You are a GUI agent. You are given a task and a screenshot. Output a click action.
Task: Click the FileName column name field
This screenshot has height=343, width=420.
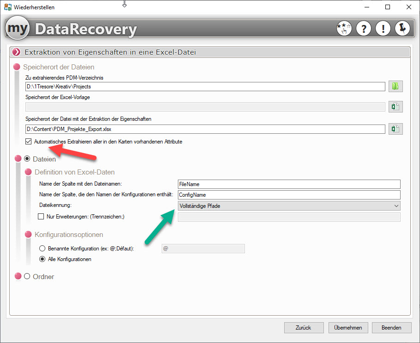tap(289, 184)
